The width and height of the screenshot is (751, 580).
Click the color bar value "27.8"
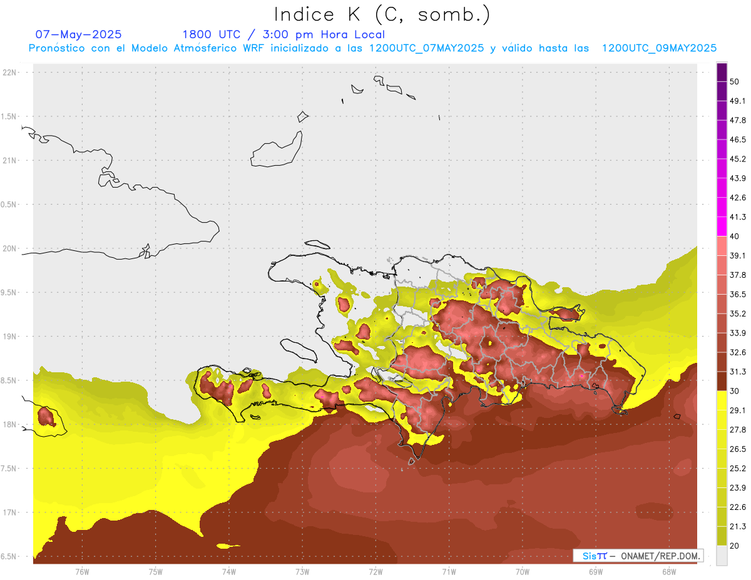pyautogui.click(x=738, y=430)
